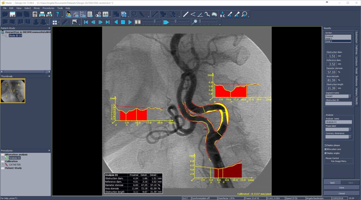Viewport: 361px width, 200px height.
Task: Click the play forward button
Action: pyautogui.click(x=130, y=22)
